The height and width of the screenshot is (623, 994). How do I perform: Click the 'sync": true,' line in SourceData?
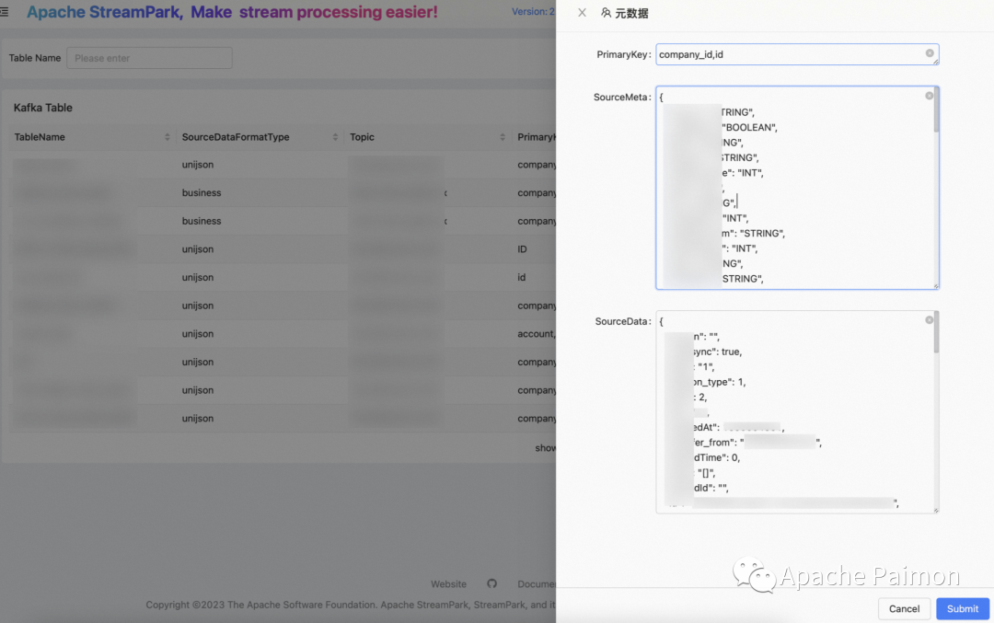point(717,352)
